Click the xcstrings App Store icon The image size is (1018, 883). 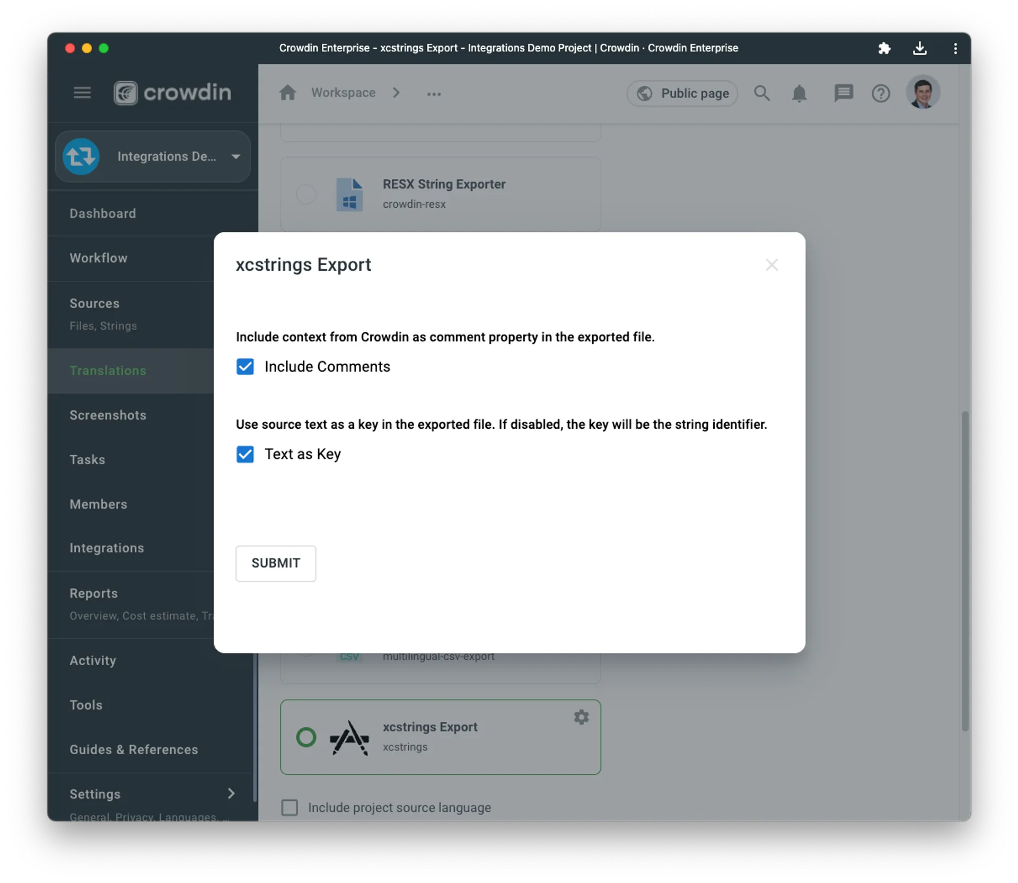coord(349,737)
